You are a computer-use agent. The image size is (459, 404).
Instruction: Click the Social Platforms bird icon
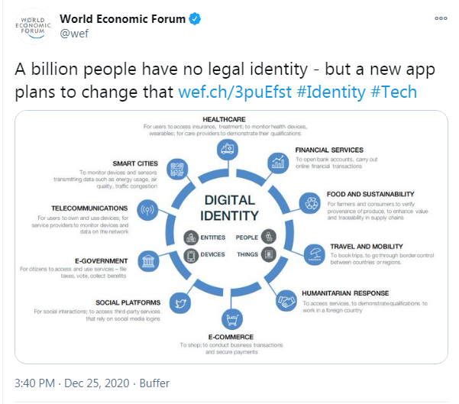pyautogui.click(x=180, y=302)
